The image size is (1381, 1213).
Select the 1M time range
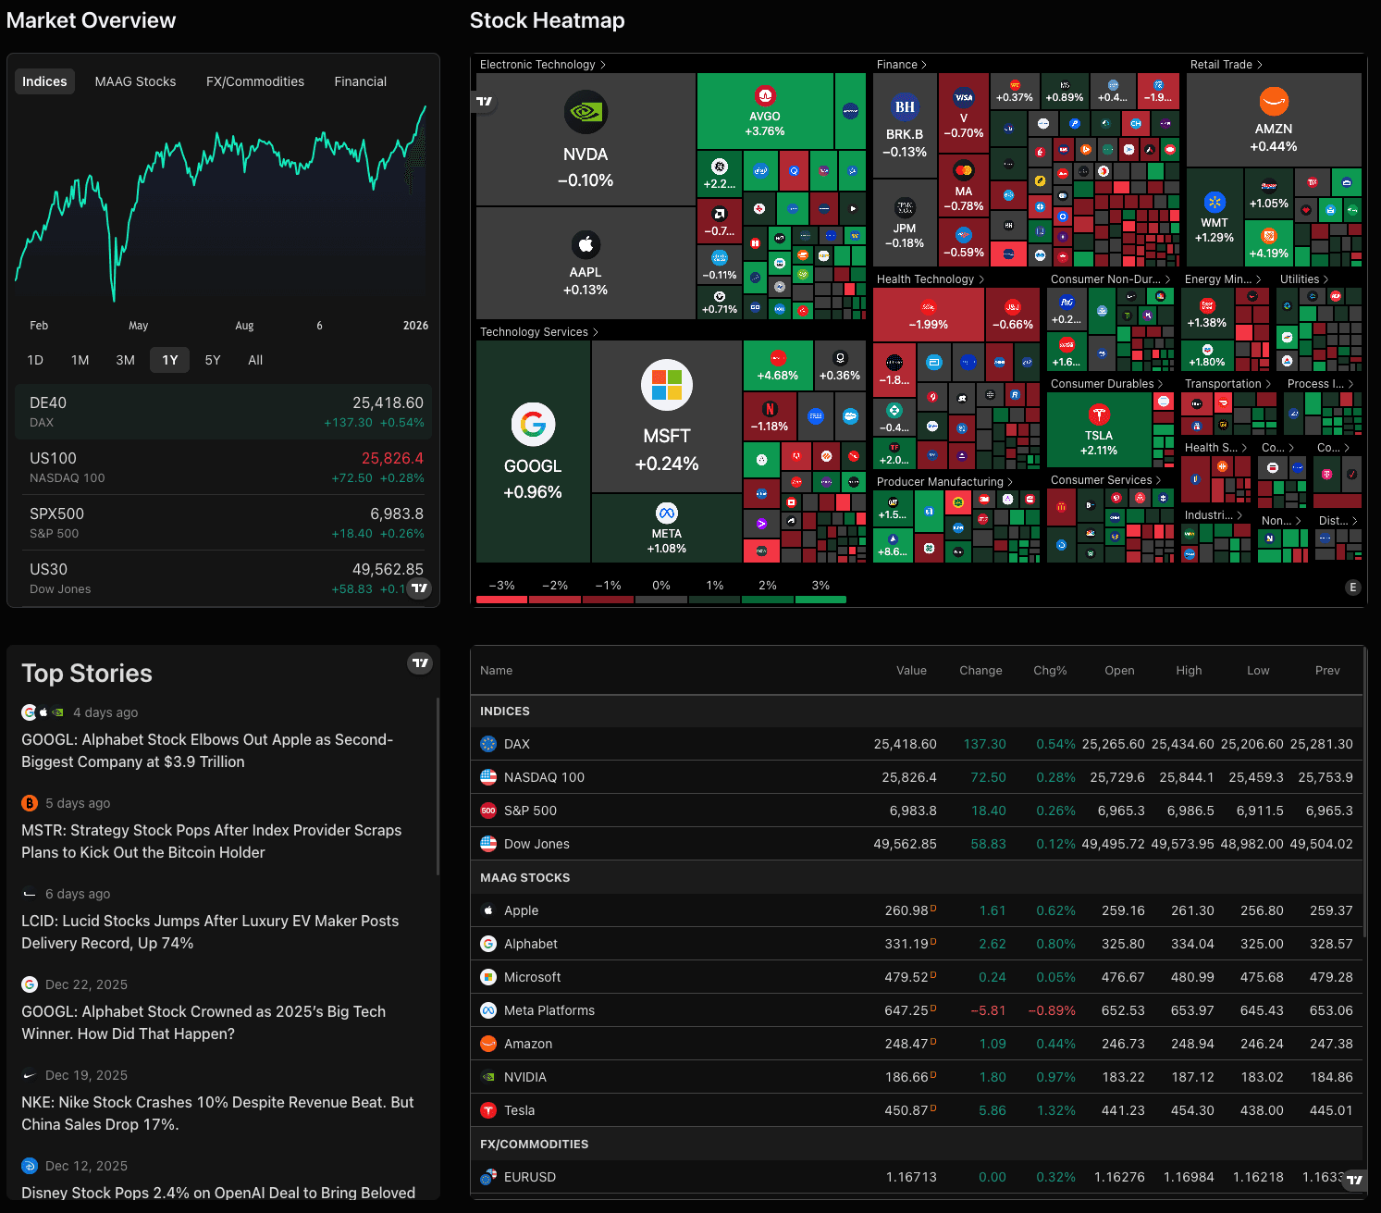click(x=80, y=360)
